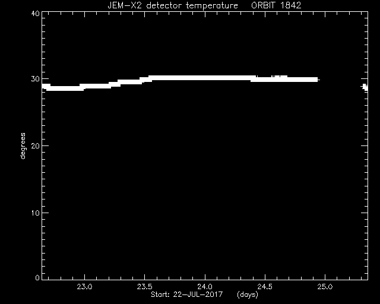Click the x-axis tick label 25.0
This screenshot has width=380, height=304.
(325, 287)
